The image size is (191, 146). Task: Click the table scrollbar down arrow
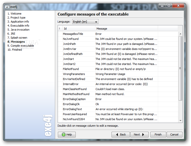(x=180, y=120)
